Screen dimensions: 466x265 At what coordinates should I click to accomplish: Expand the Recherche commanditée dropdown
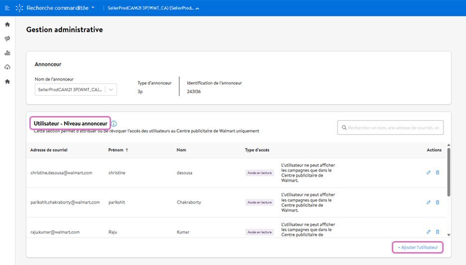coord(60,8)
